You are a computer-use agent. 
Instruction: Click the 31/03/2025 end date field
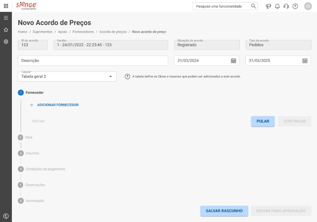(278, 61)
